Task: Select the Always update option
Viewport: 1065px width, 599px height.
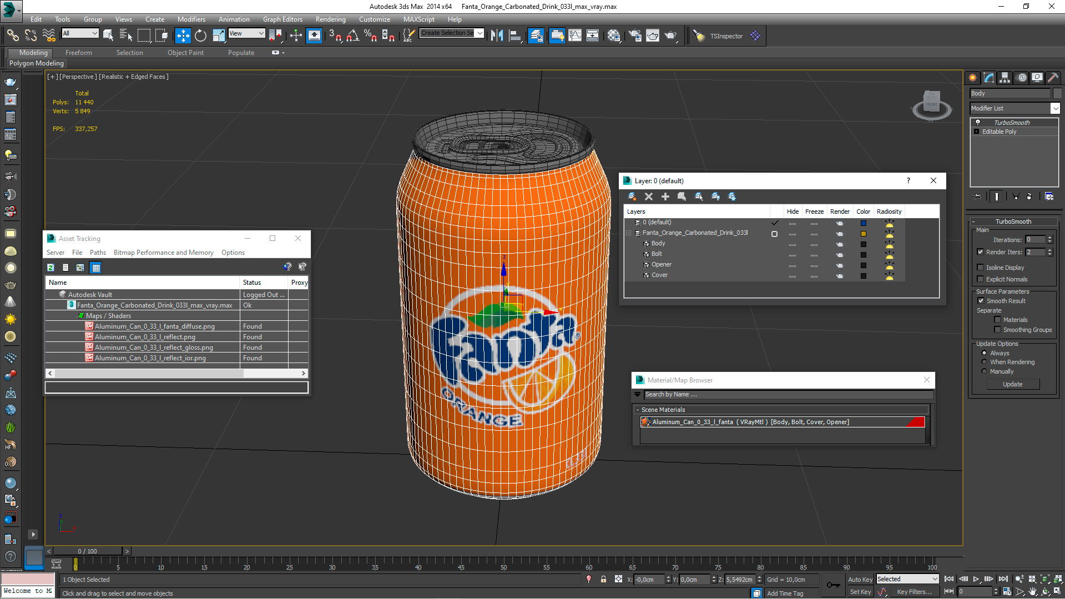Action: click(x=984, y=353)
